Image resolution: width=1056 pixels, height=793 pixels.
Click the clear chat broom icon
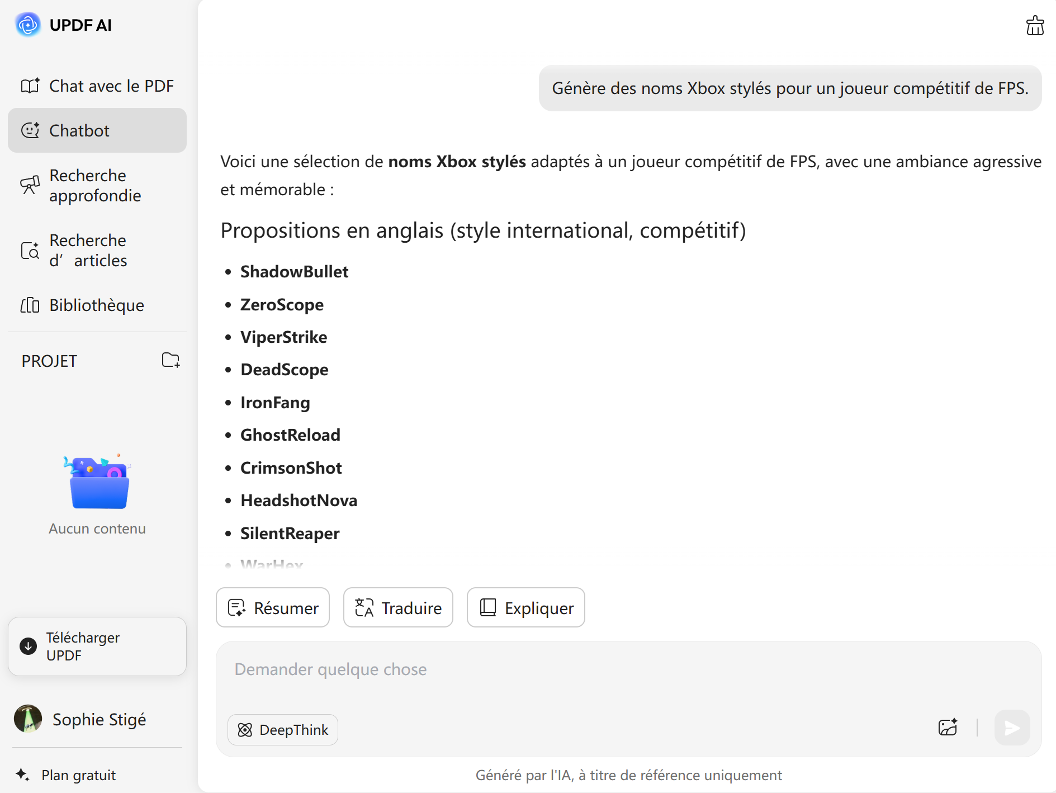coord(1034,26)
